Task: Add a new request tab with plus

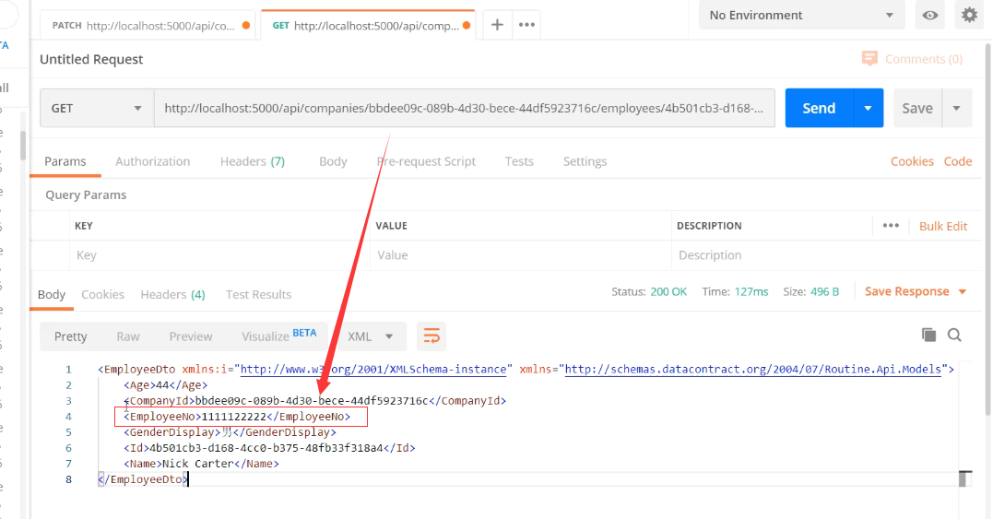Action: tap(497, 25)
